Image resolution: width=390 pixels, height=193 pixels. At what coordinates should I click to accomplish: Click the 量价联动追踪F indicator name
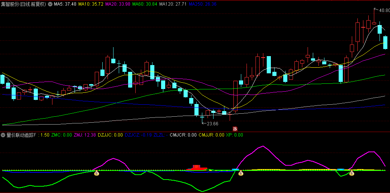pos(21,135)
